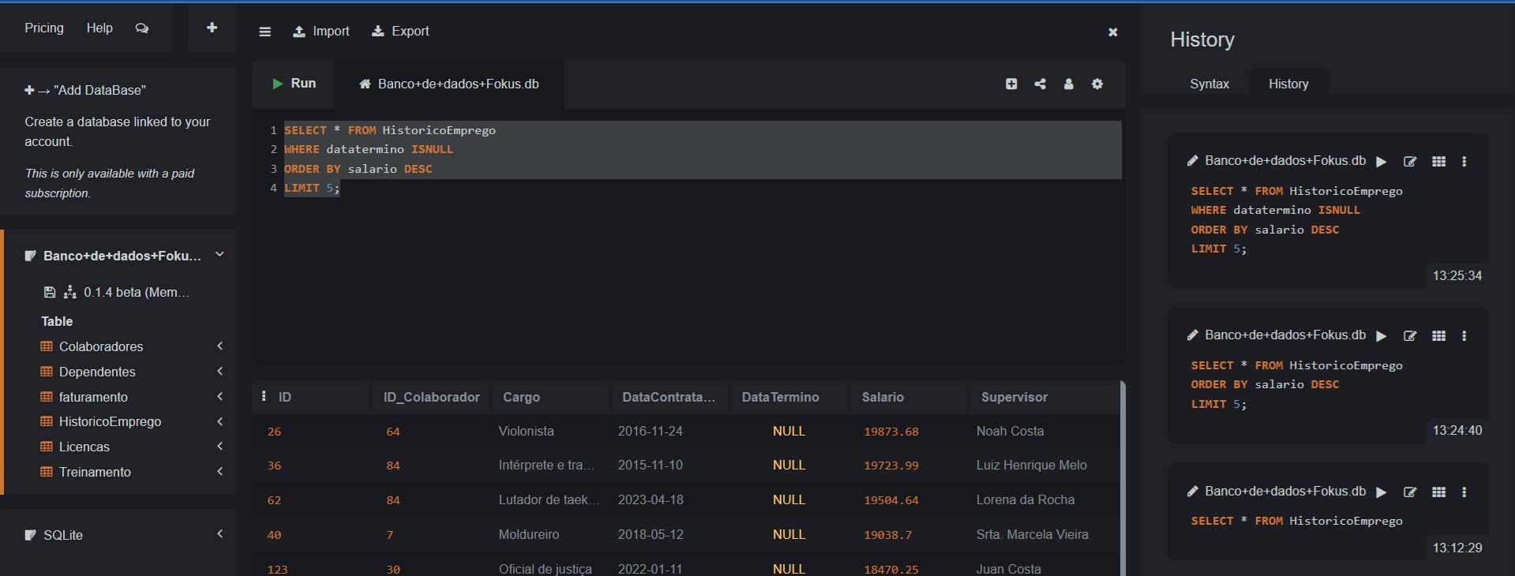
Task: Run the 13:12:29 history query play icon
Action: point(1382,492)
